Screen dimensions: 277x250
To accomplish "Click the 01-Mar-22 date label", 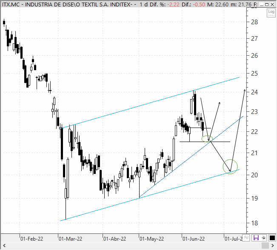I will [71, 239].
